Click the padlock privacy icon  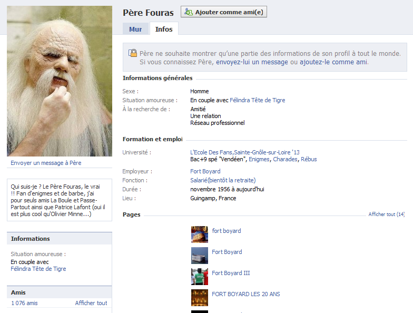133,53
